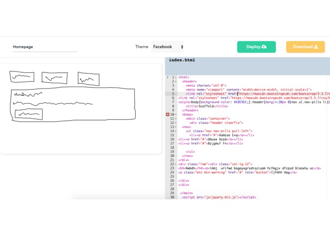Collapse the html tag fold on line 1
330x235 pixels.
pos(176,78)
